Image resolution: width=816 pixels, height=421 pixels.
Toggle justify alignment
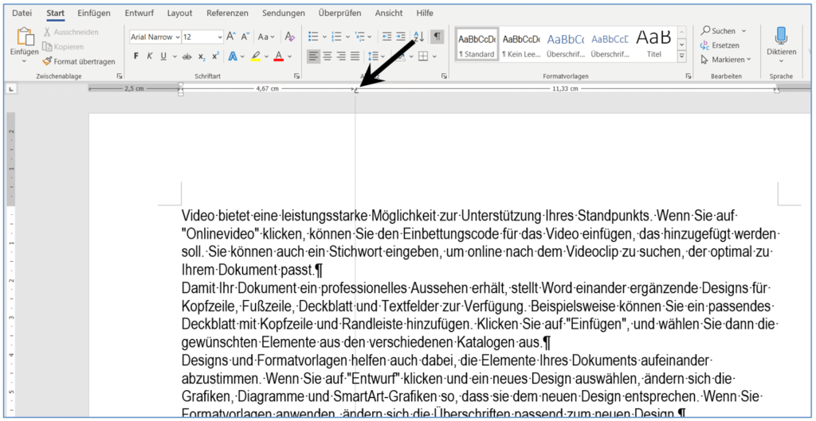pyautogui.click(x=355, y=57)
